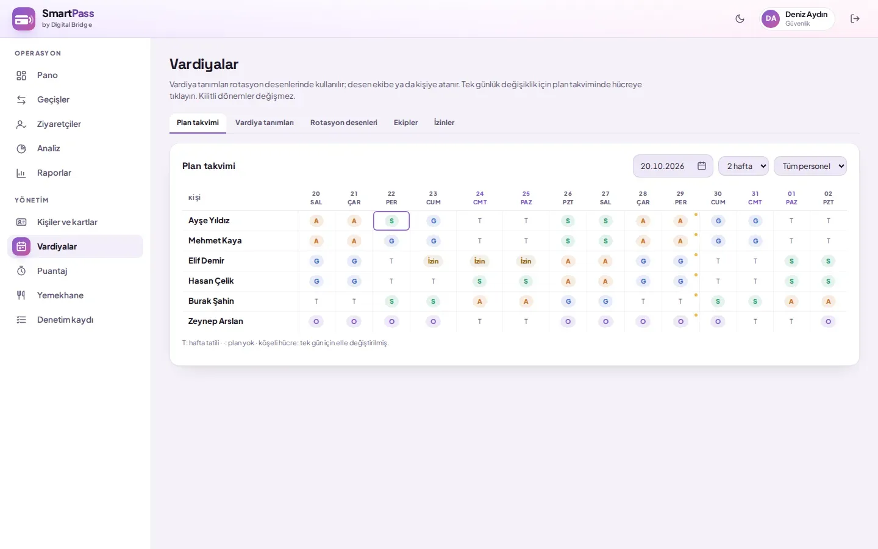
Task: Switch to Vardiya tanımları tab
Action: click(x=265, y=123)
